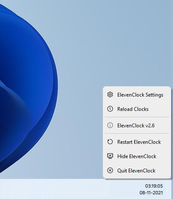This screenshot has width=173, height=199.
Task: Click the taskbar date 08-11-2021
Action: tap(151, 193)
